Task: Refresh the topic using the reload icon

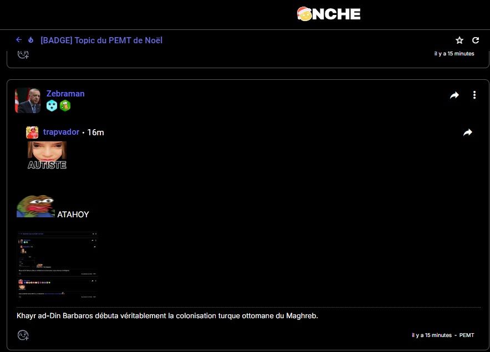Action: [475, 40]
